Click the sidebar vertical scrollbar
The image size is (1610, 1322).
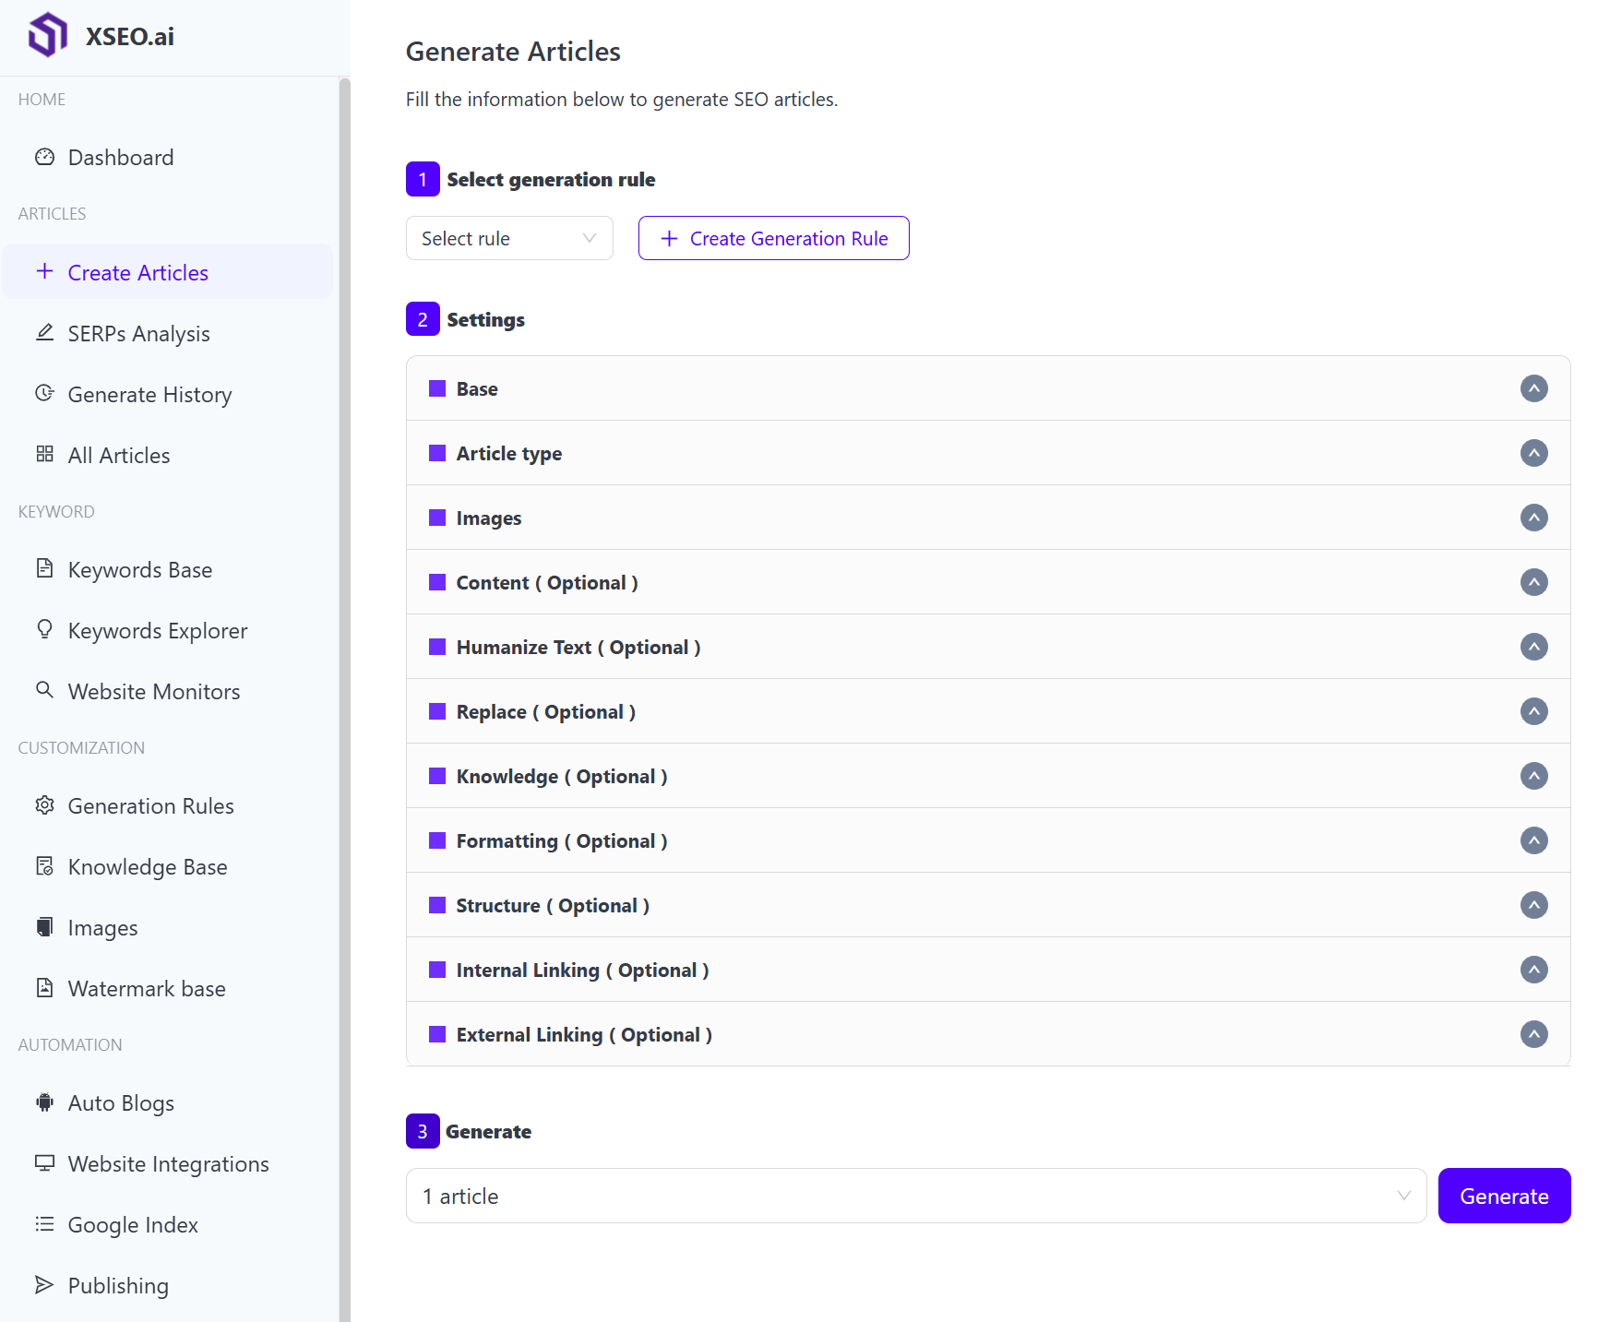(x=345, y=646)
